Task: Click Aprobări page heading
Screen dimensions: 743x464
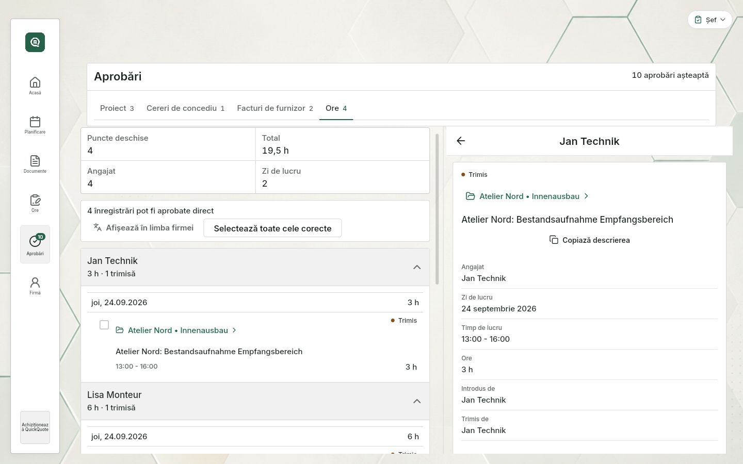Action: [x=118, y=76]
